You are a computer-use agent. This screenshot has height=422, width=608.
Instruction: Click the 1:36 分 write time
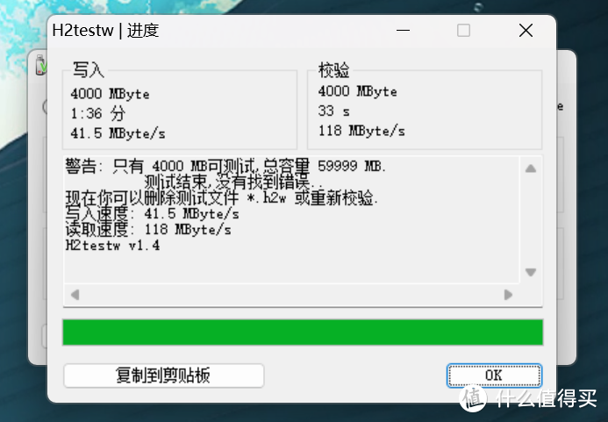(97, 114)
